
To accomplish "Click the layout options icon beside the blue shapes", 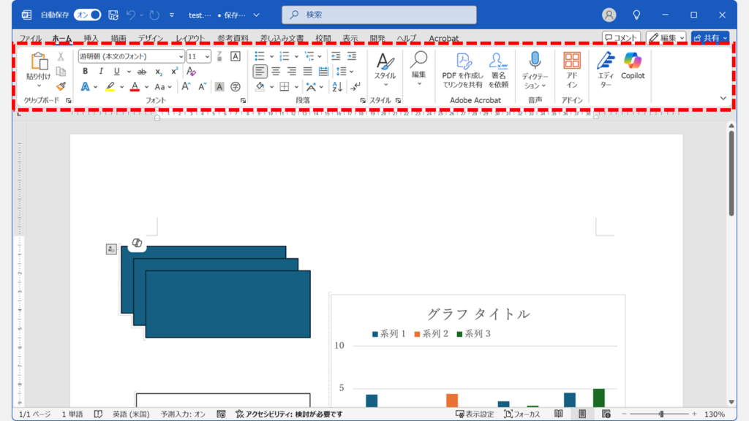I will pyautogui.click(x=111, y=249).
